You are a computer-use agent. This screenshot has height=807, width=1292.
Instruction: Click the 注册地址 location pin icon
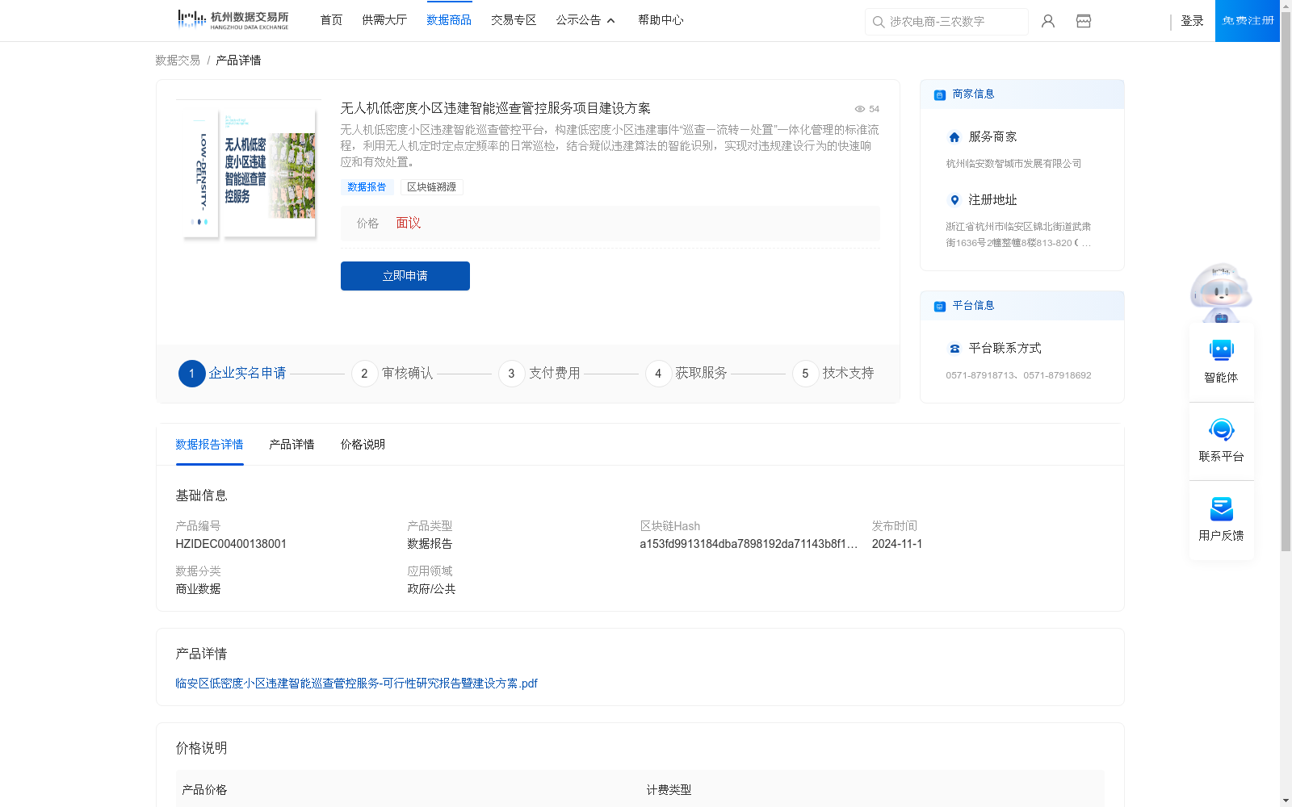tap(954, 200)
